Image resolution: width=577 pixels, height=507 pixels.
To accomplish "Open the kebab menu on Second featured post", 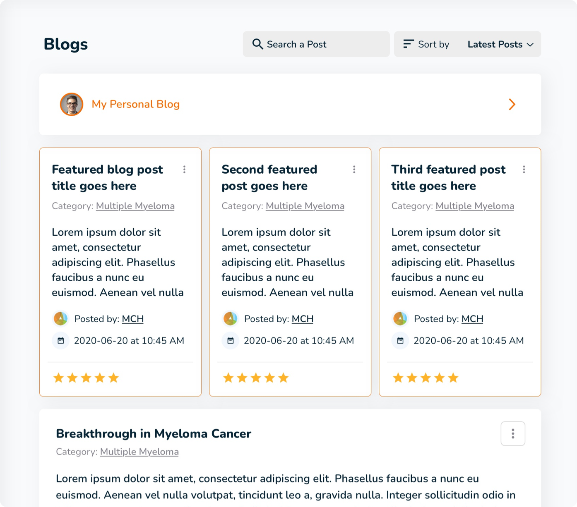I will (354, 170).
